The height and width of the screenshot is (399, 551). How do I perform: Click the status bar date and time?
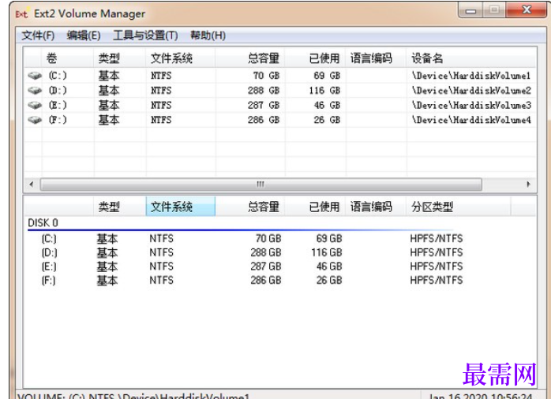tap(481, 396)
